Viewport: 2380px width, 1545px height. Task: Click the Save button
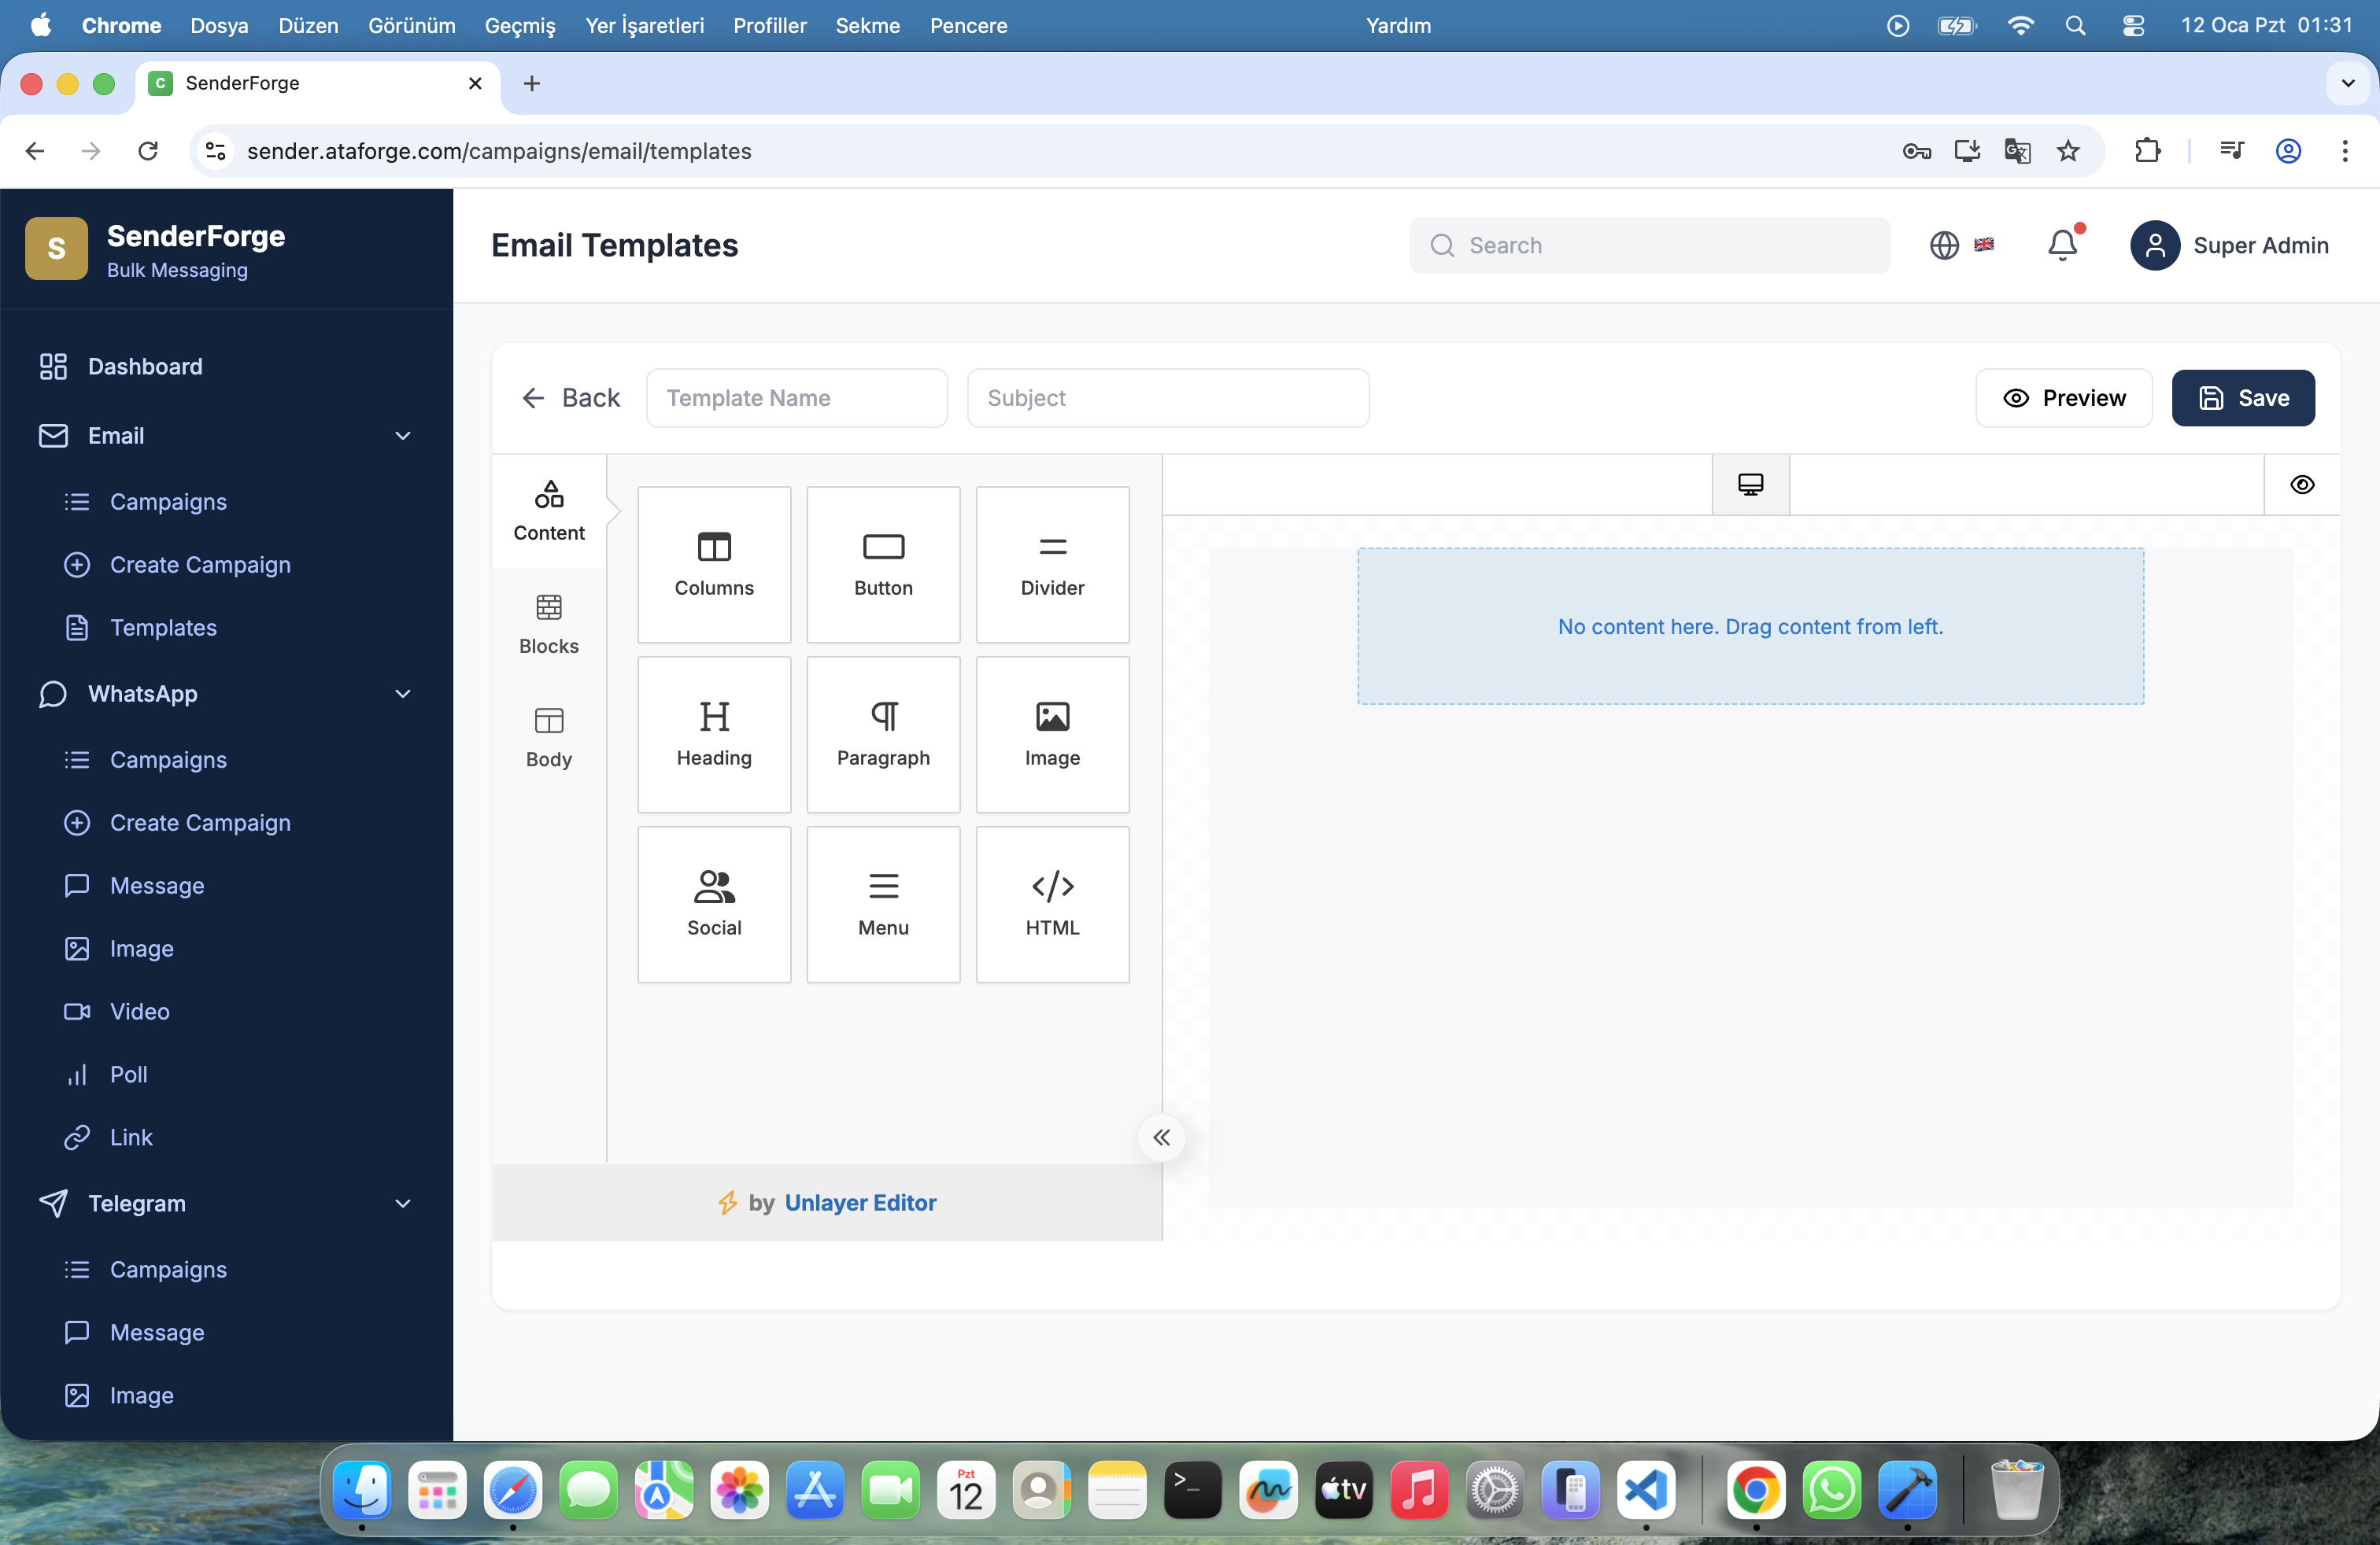2243,398
